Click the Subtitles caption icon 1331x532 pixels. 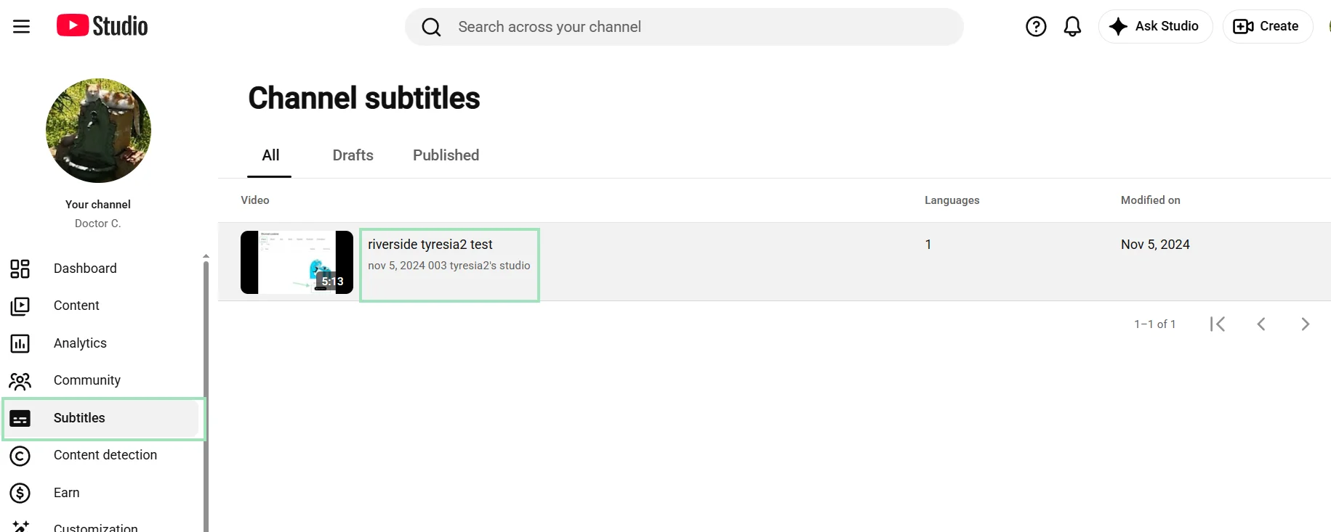pyautogui.click(x=20, y=418)
